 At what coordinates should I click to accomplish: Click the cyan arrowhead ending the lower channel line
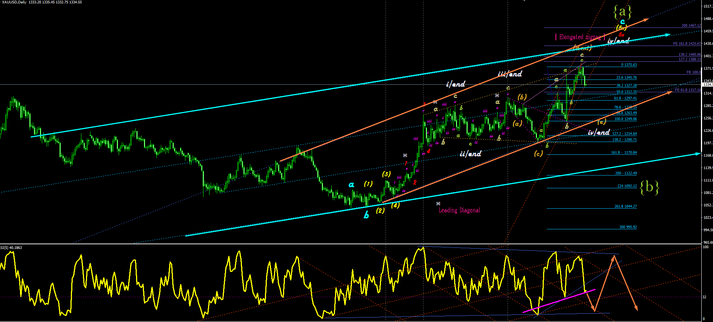click(698, 154)
